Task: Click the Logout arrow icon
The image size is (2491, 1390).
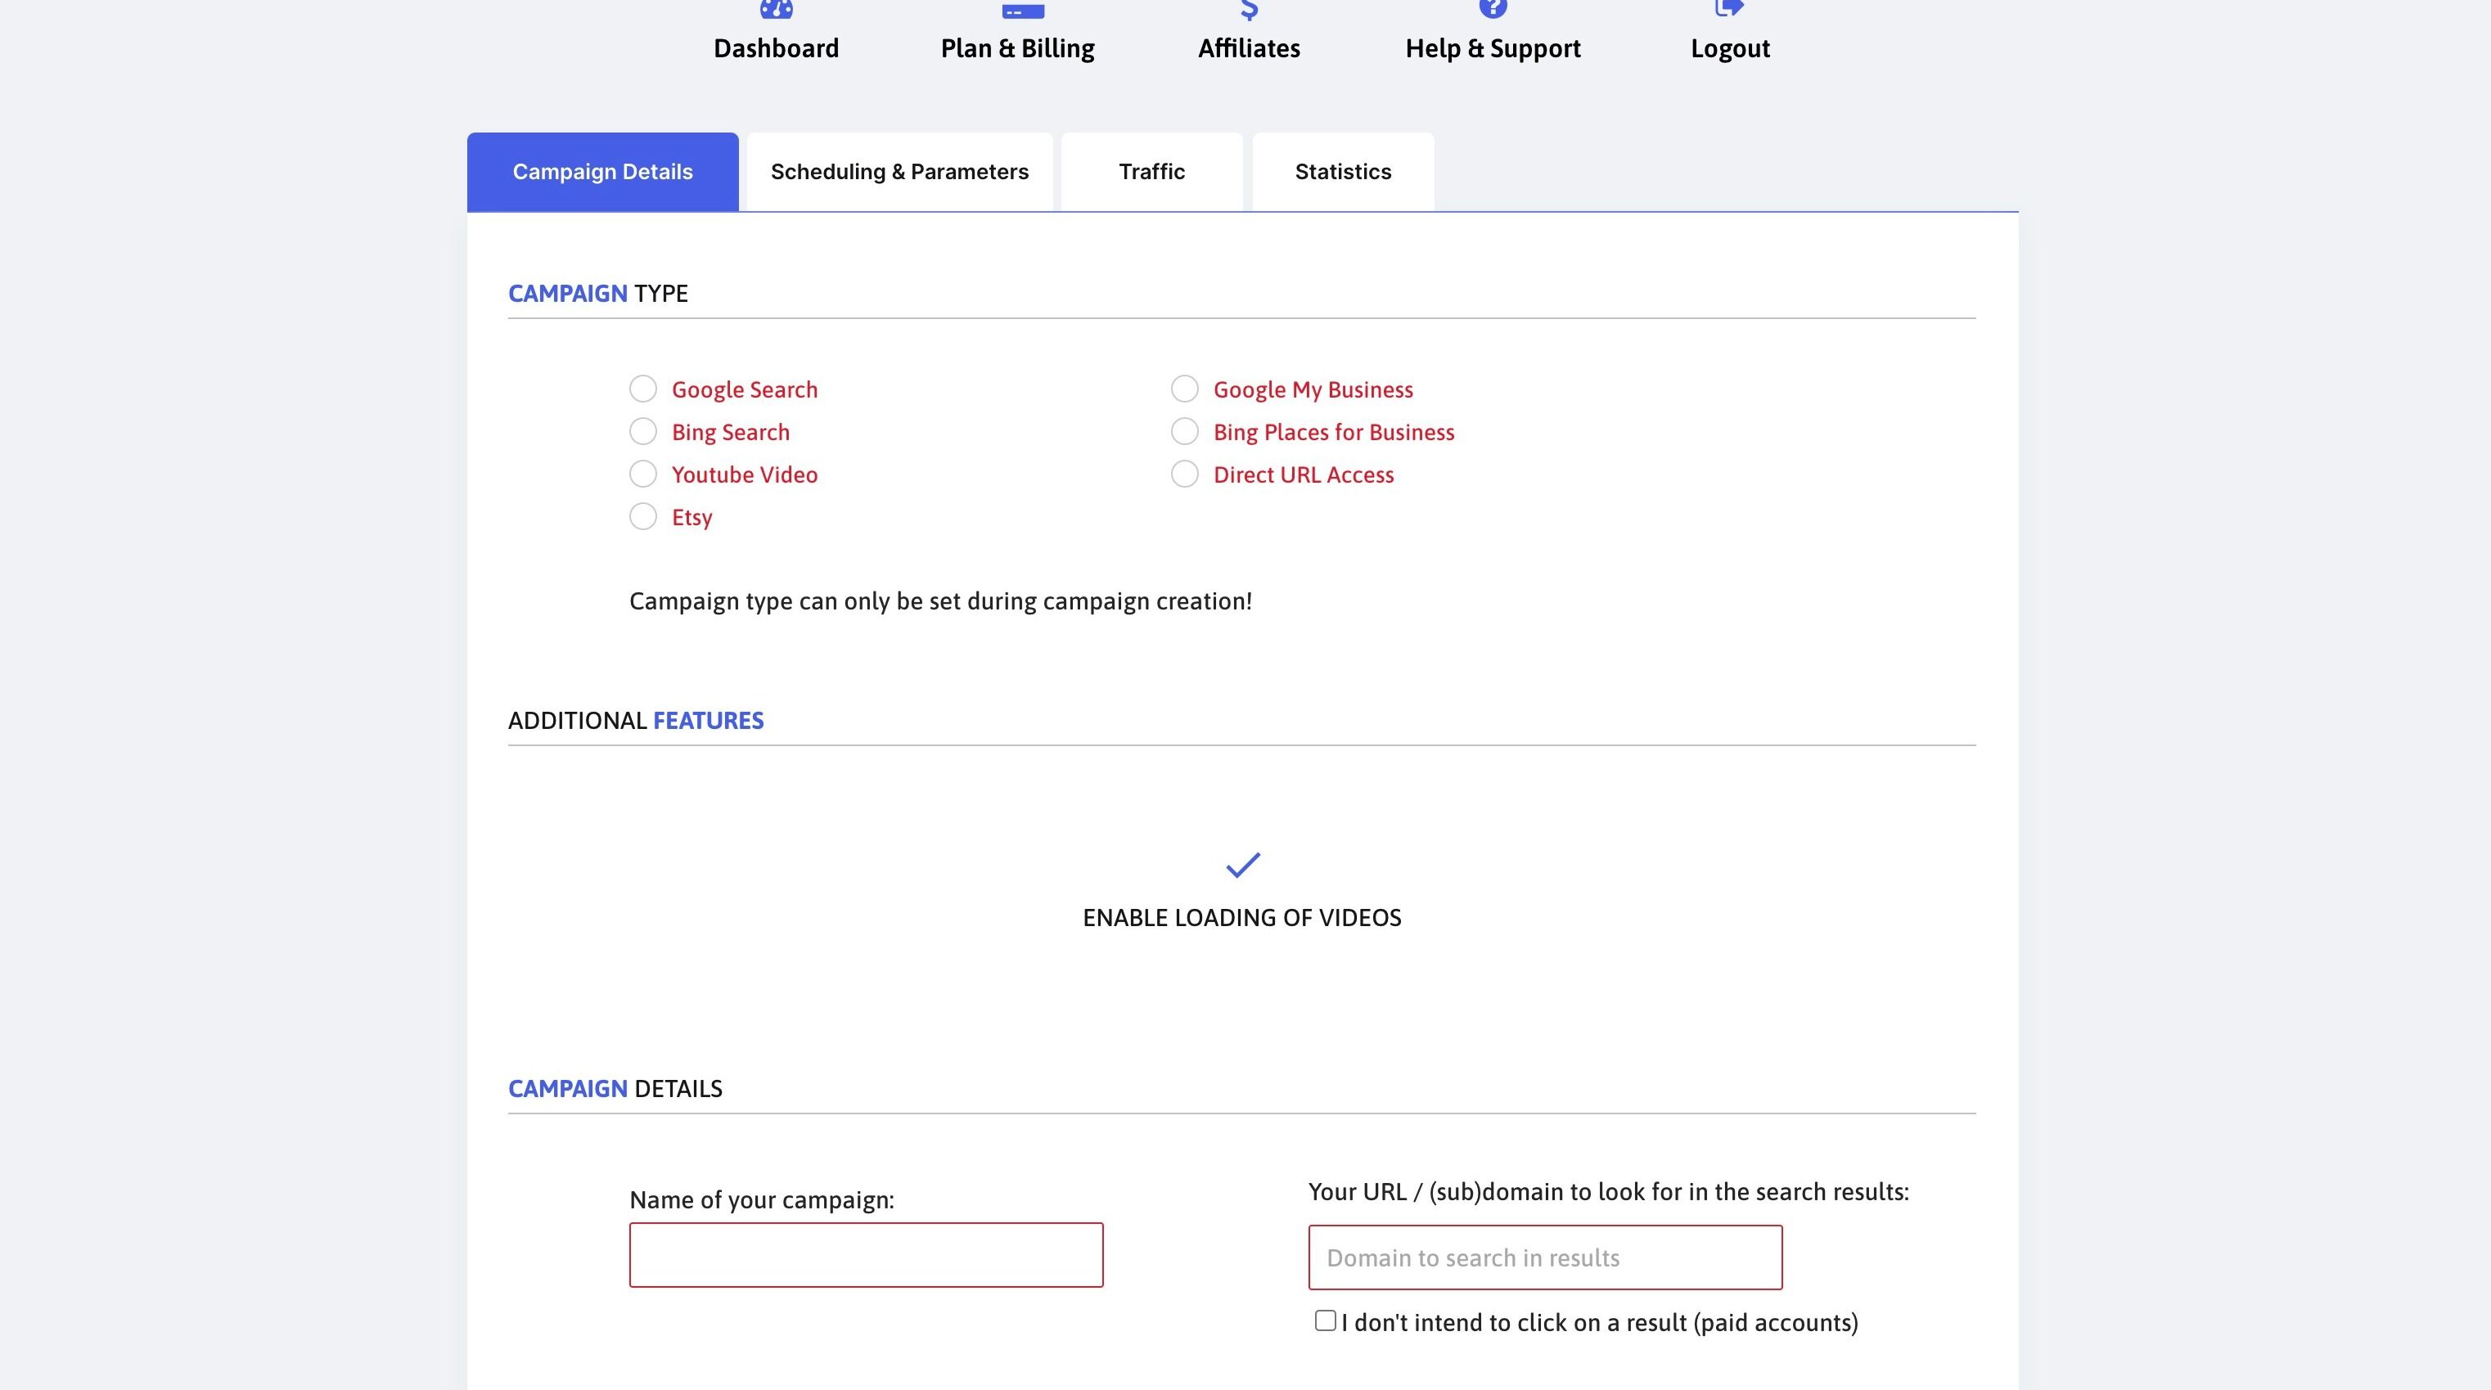Action: 1728,9
